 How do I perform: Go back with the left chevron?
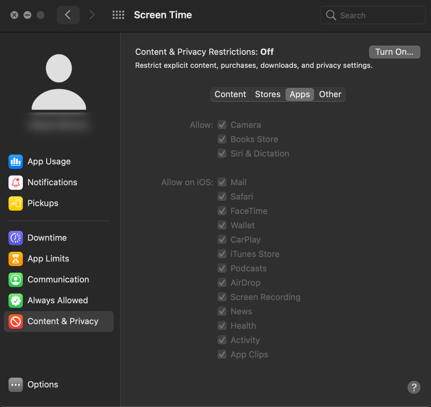point(68,15)
